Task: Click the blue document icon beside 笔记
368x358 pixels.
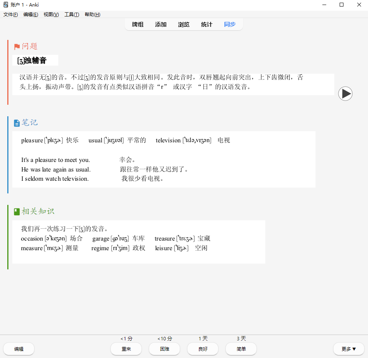Action: pyautogui.click(x=17, y=123)
